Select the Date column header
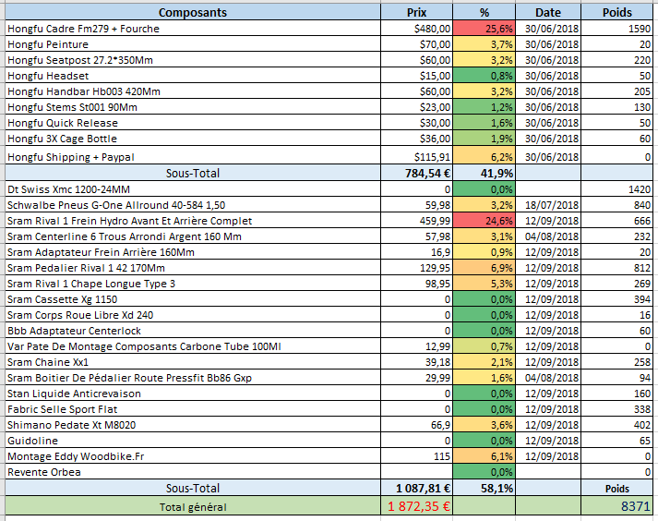This screenshot has width=658, height=521. click(x=548, y=12)
